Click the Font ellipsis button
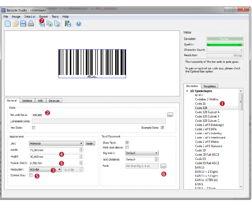252x201 pixels. point(163,166)
